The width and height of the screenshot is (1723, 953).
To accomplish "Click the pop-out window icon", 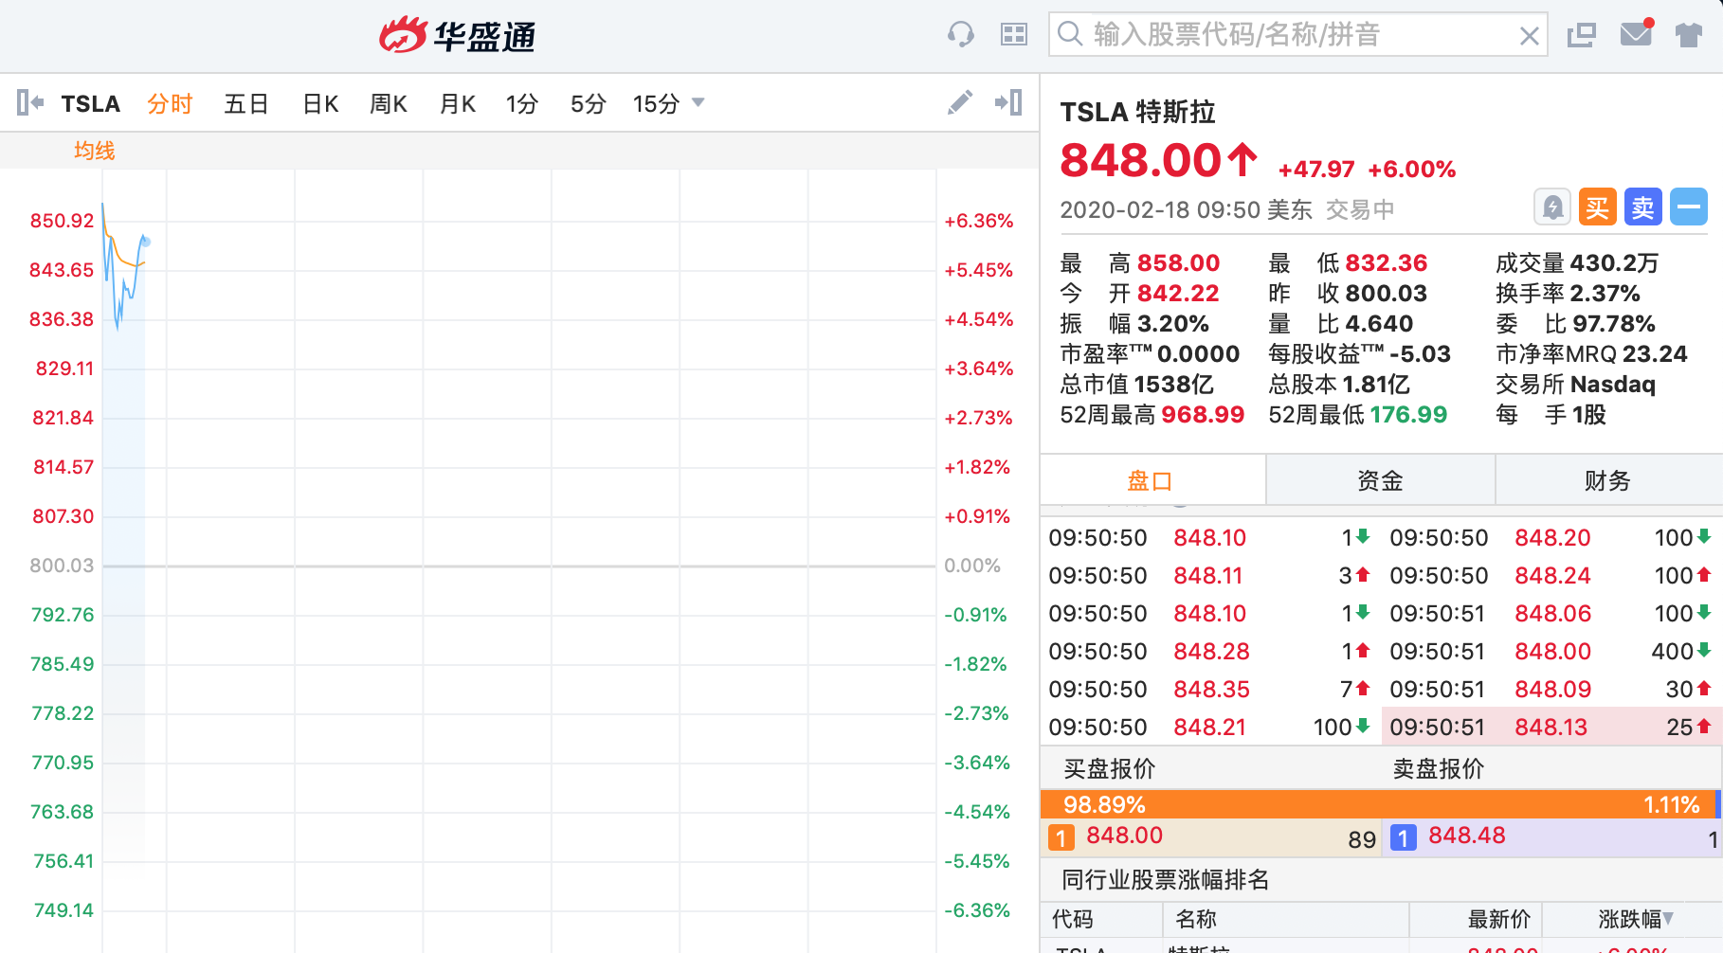I will coord(1581,36).
